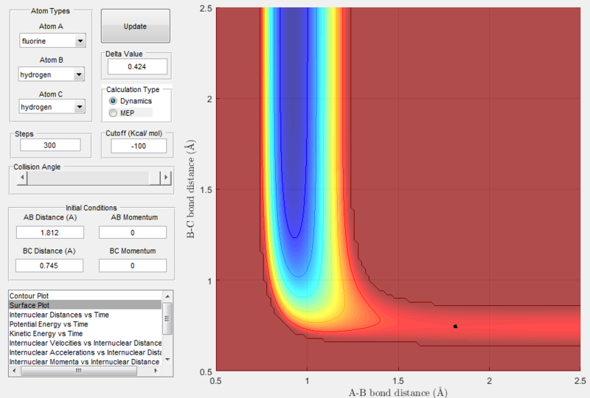Edit BC Distance field showing 0.745
This screenshot has width=590, height=398.
click(49, 265)
